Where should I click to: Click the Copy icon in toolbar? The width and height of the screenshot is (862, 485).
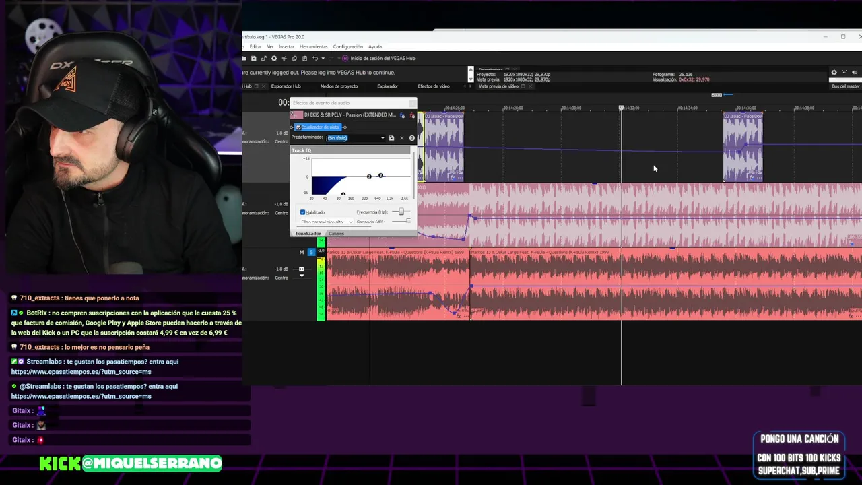pos(294,58)
